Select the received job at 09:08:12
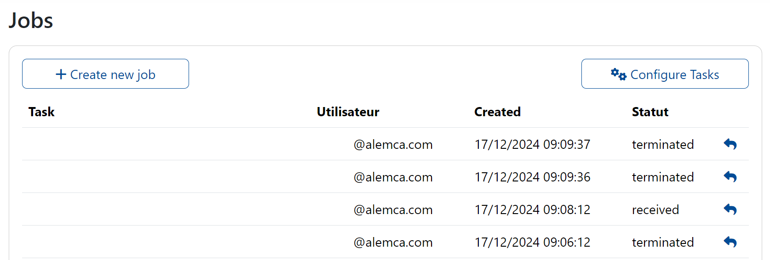 [385, 209]
